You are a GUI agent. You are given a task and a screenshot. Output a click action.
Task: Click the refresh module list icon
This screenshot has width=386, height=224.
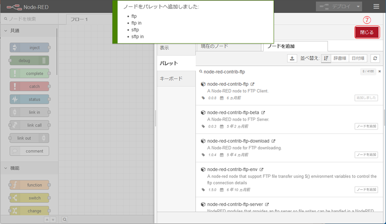375,59
